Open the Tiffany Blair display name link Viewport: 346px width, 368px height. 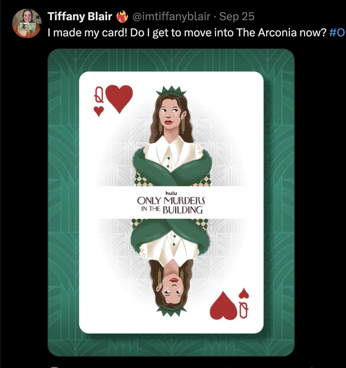(x=80, y=17)
